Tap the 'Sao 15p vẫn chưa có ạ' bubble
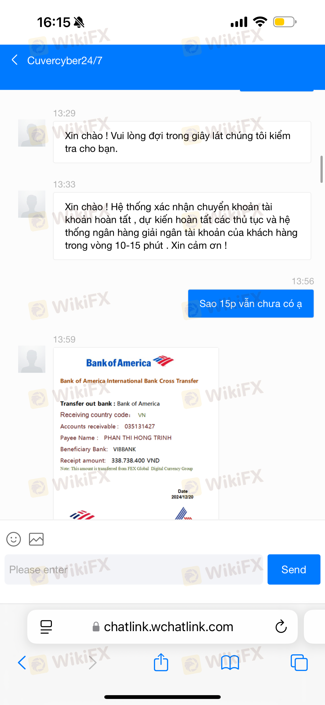Image resolution: width=325 pixels, height=705 pixels. coord(251,304)
